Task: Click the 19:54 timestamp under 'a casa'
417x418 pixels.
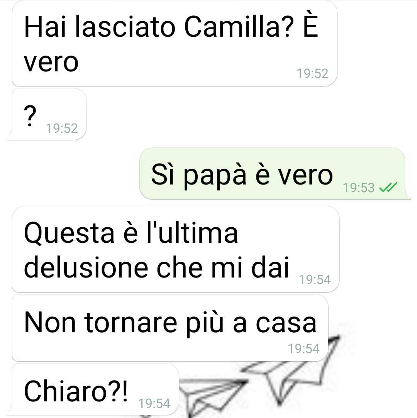Action: pyautogui.click(x=303, y=349)
